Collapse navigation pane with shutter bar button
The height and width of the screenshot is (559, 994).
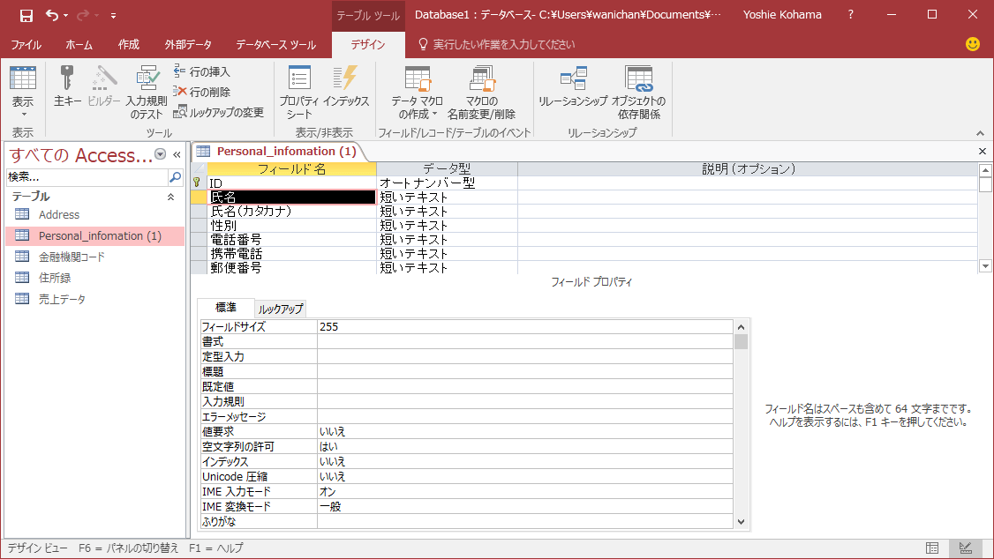[x=177, y=154]
